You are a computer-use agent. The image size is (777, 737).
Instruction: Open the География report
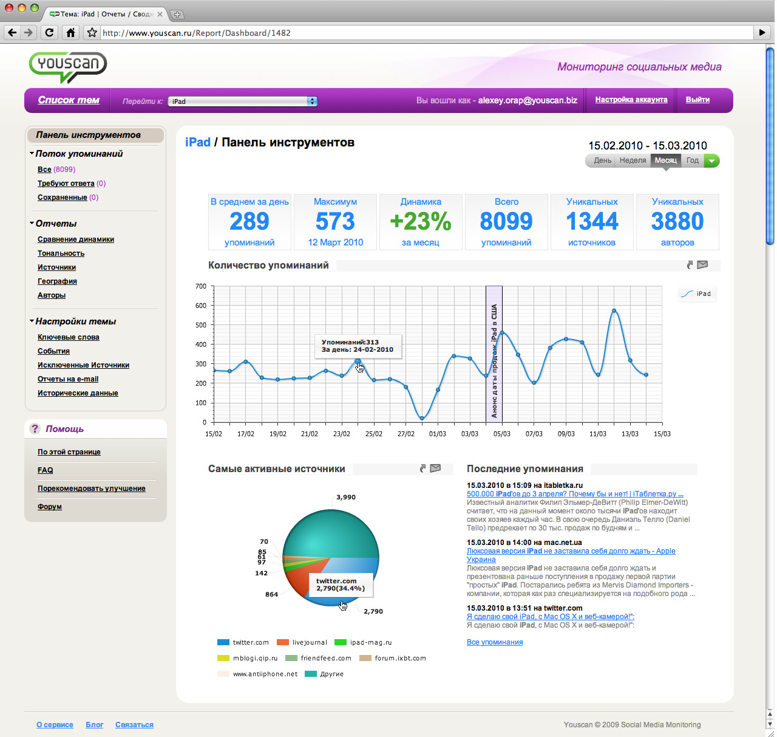click(57, 281)
